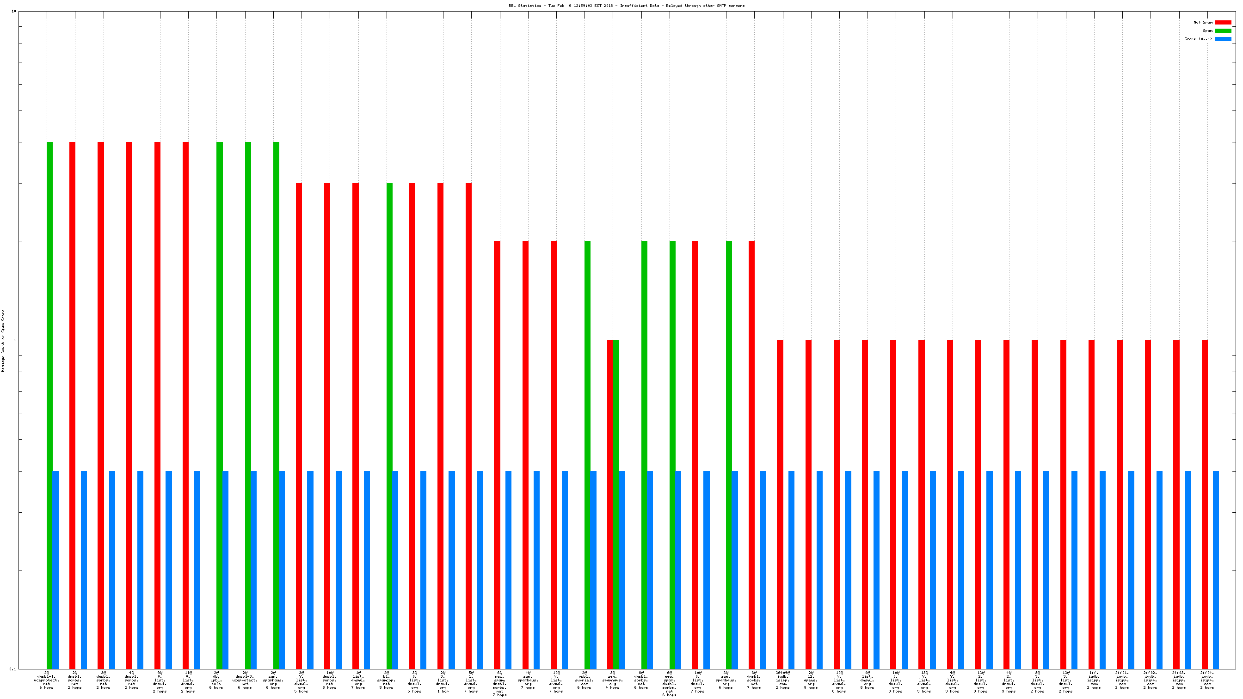Click the green Spam legend swatch

(x=1222, y=31)
